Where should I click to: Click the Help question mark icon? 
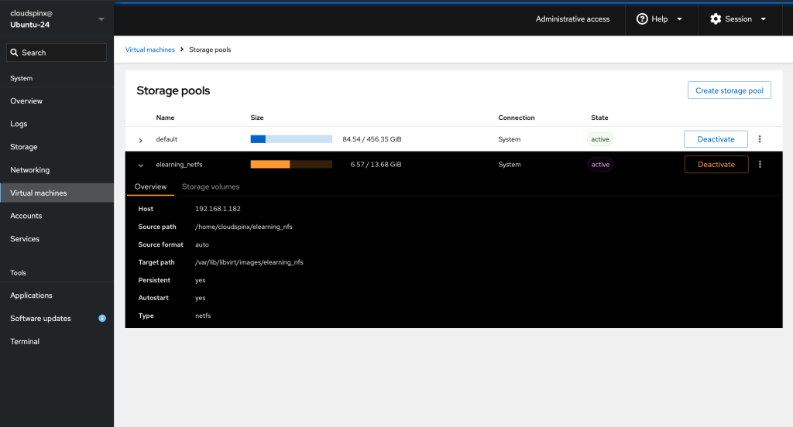point(642,19)
